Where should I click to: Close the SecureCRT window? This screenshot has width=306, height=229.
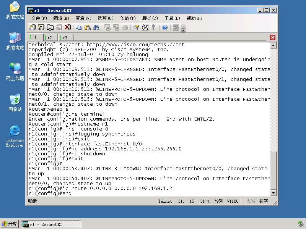coord(273,10)
